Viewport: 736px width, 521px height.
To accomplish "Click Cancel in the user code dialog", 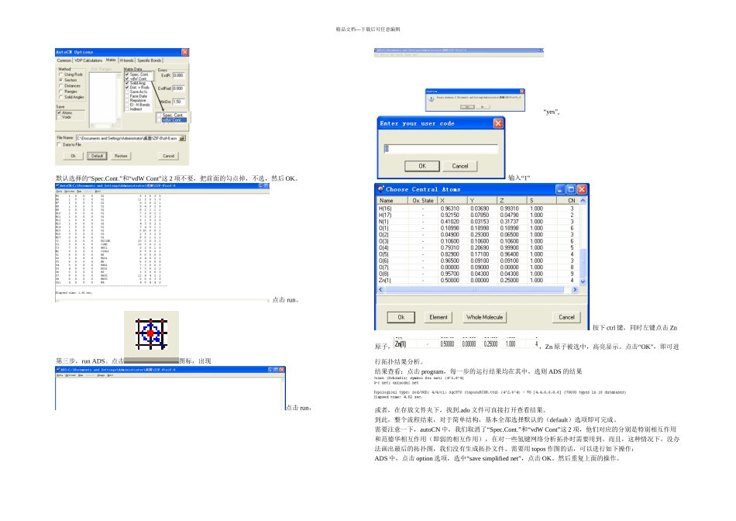I will 460,167.
